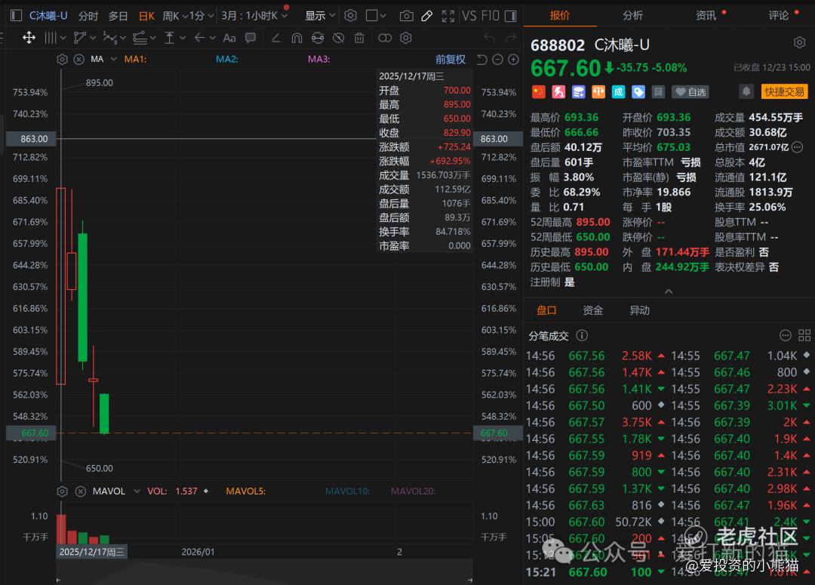Toggle 自选 watchlist heart
The height and width of the screenshot is (585, 815).
click(x=690, y=92)
